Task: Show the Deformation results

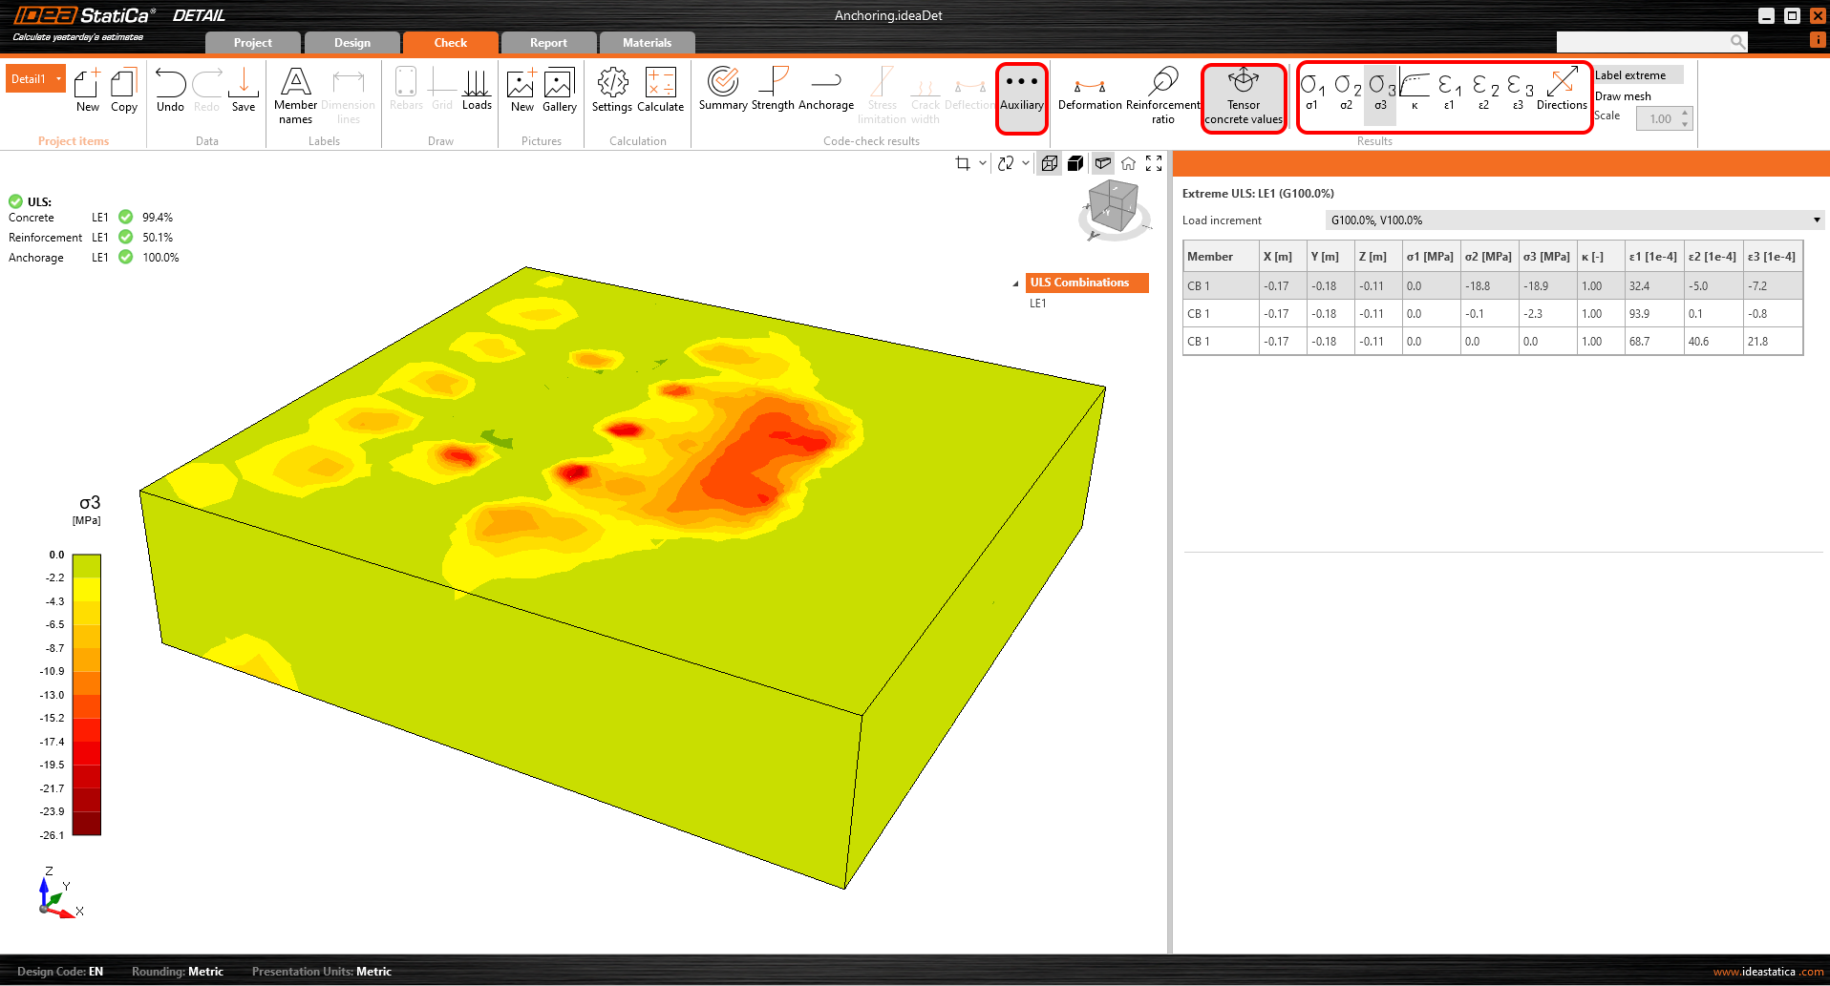Action: 1089,94
